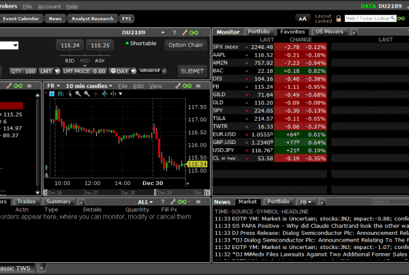Click LMT PRICE 0.00 field
Screen dimensions: 409x275
click(x=85, y=71)
